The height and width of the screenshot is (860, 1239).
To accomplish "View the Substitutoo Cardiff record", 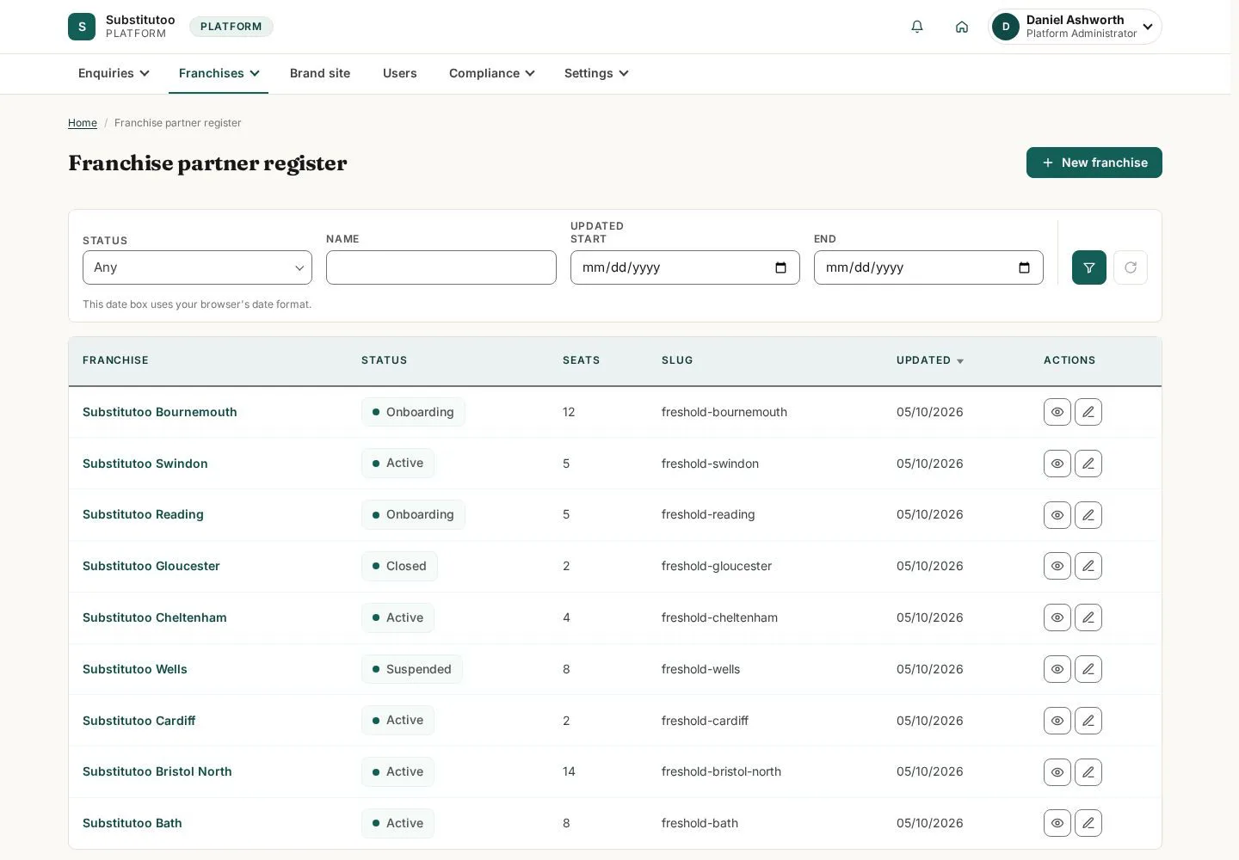I will pos(1057,721).
